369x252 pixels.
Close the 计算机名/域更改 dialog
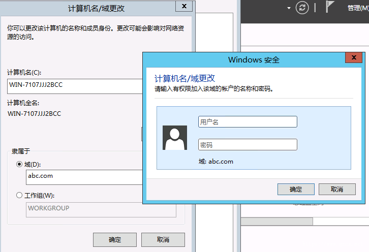pos(184,6)
